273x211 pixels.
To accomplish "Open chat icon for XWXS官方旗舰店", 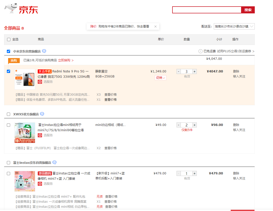I will click(42, 114).
